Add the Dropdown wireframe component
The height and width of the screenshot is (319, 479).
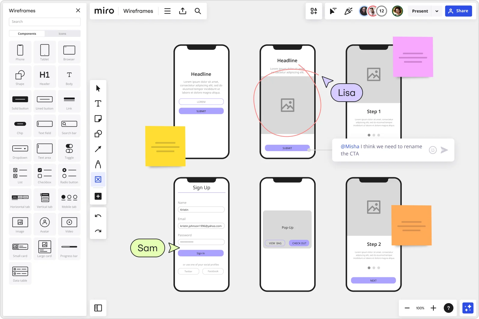[20, 151]
